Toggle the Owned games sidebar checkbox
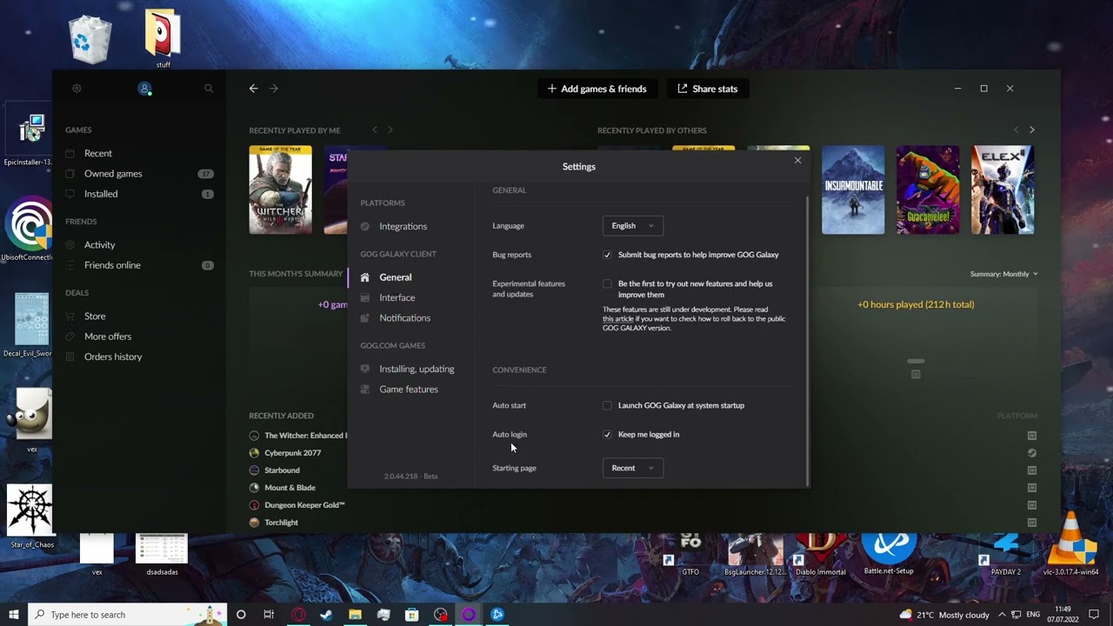This screenshot has height=626, width=1113. pos(70,174)
